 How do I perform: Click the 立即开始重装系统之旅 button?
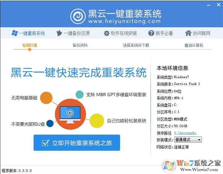[77, 143]
